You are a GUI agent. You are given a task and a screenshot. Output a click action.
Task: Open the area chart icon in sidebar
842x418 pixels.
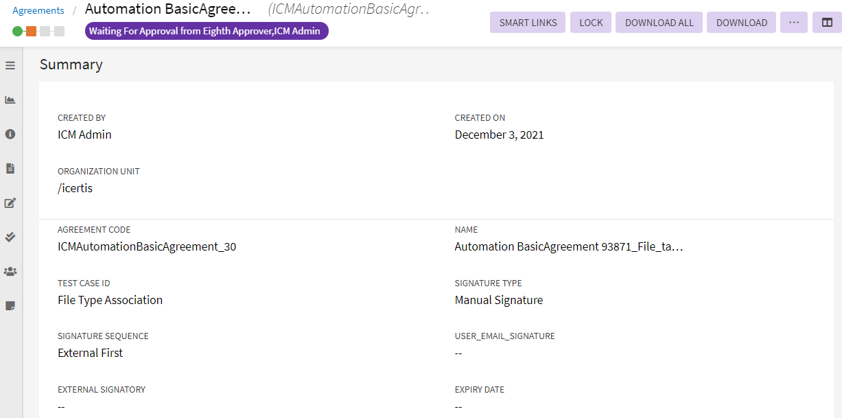(x=10, y=100)
